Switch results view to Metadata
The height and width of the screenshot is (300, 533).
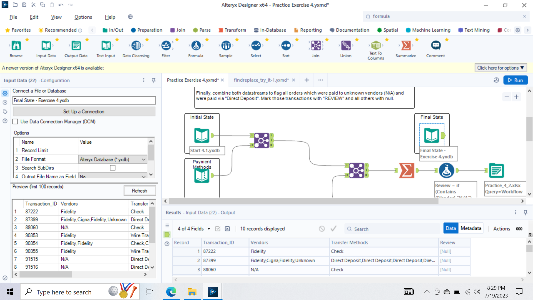tap(471, 228)
